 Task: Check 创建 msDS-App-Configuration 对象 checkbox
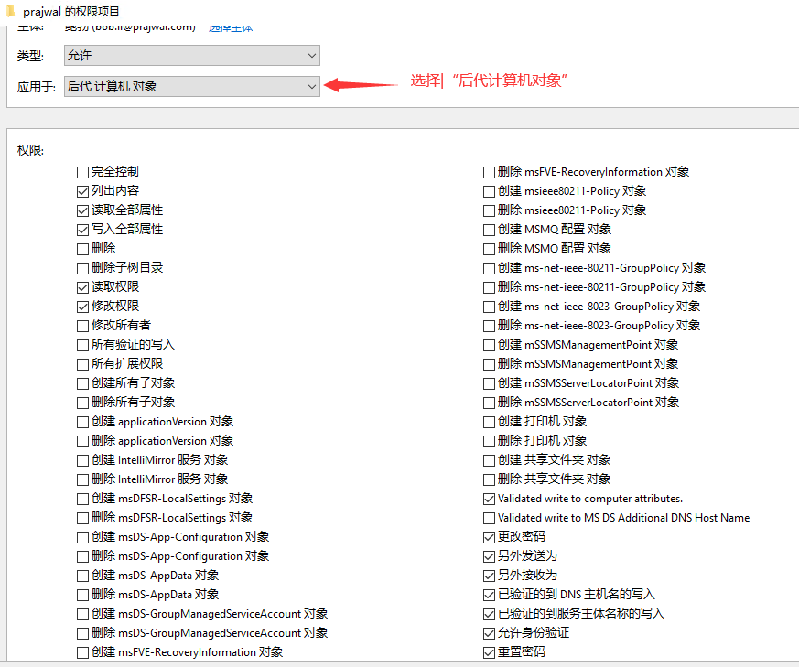(82, 538)
